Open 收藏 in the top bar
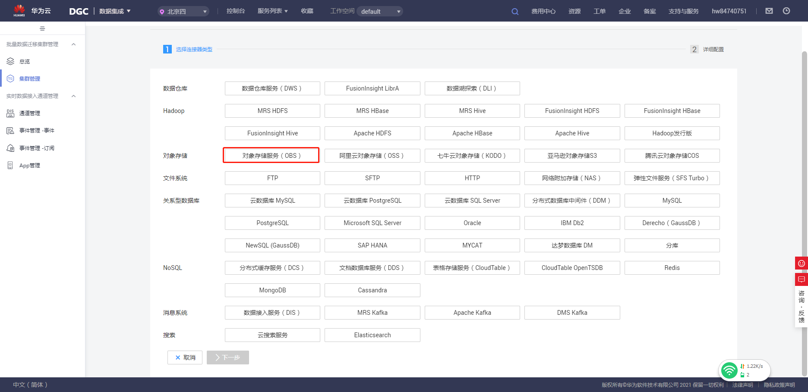This screenshot has height=392, width=808. (x=307, y=11)
